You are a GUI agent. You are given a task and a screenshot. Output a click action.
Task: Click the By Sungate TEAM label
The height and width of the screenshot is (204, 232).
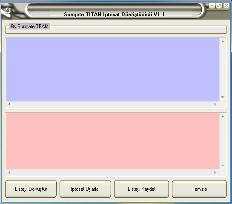pyautogui.click(x=30, y=26)
